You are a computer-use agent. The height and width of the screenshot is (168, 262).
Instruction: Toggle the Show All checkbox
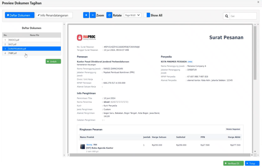[147, 15]
